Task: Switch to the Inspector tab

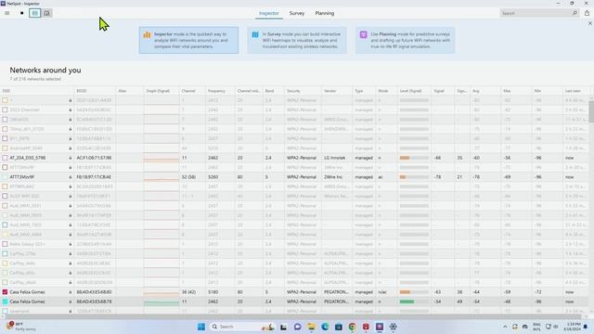Action: click(268, 13)
